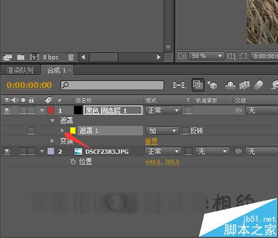Open the mask mode 加 dropdown

click(162, 131)
